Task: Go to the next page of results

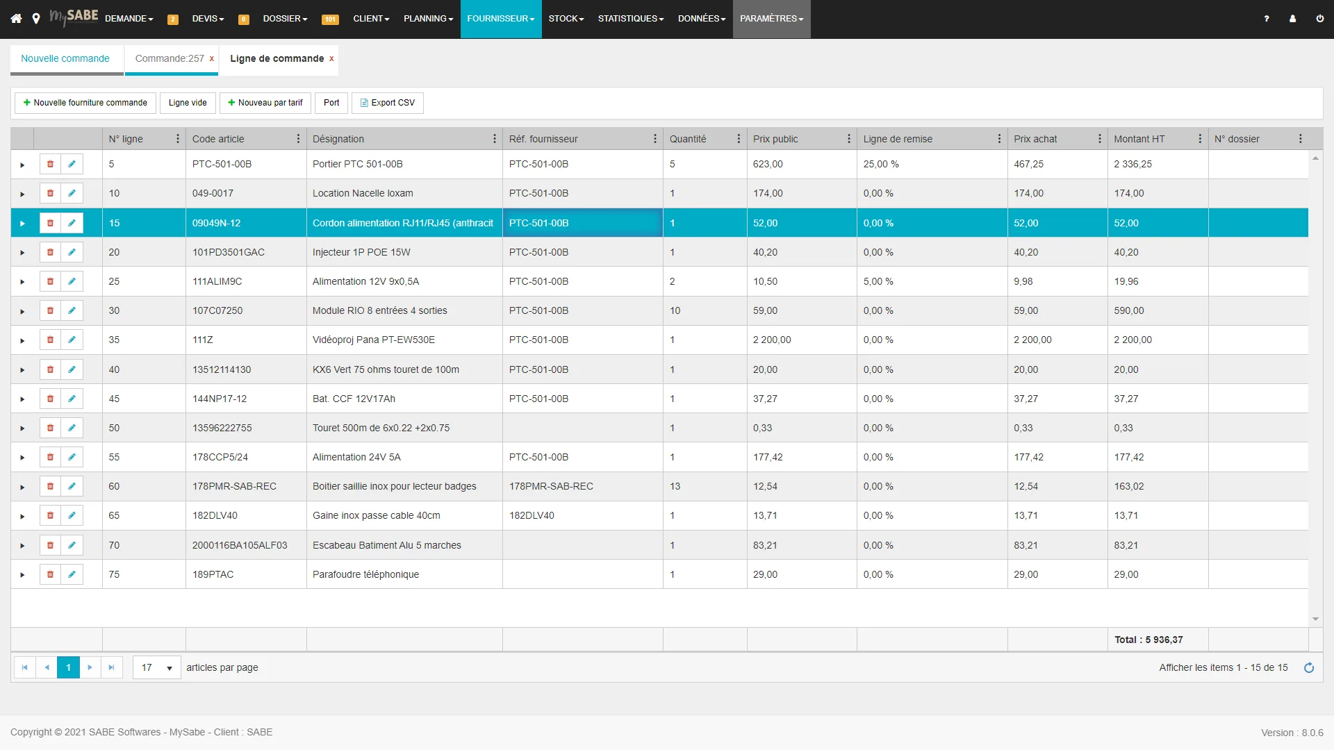Action: click(x=90, y=667)
